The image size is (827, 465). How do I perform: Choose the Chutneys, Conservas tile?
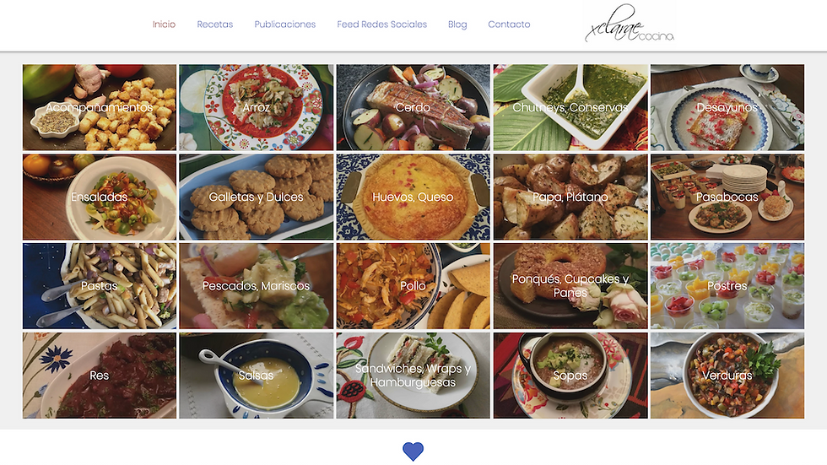570,107
